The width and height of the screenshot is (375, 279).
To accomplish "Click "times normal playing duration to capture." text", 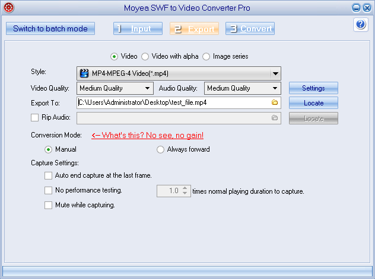I will (x=248, y=191).
